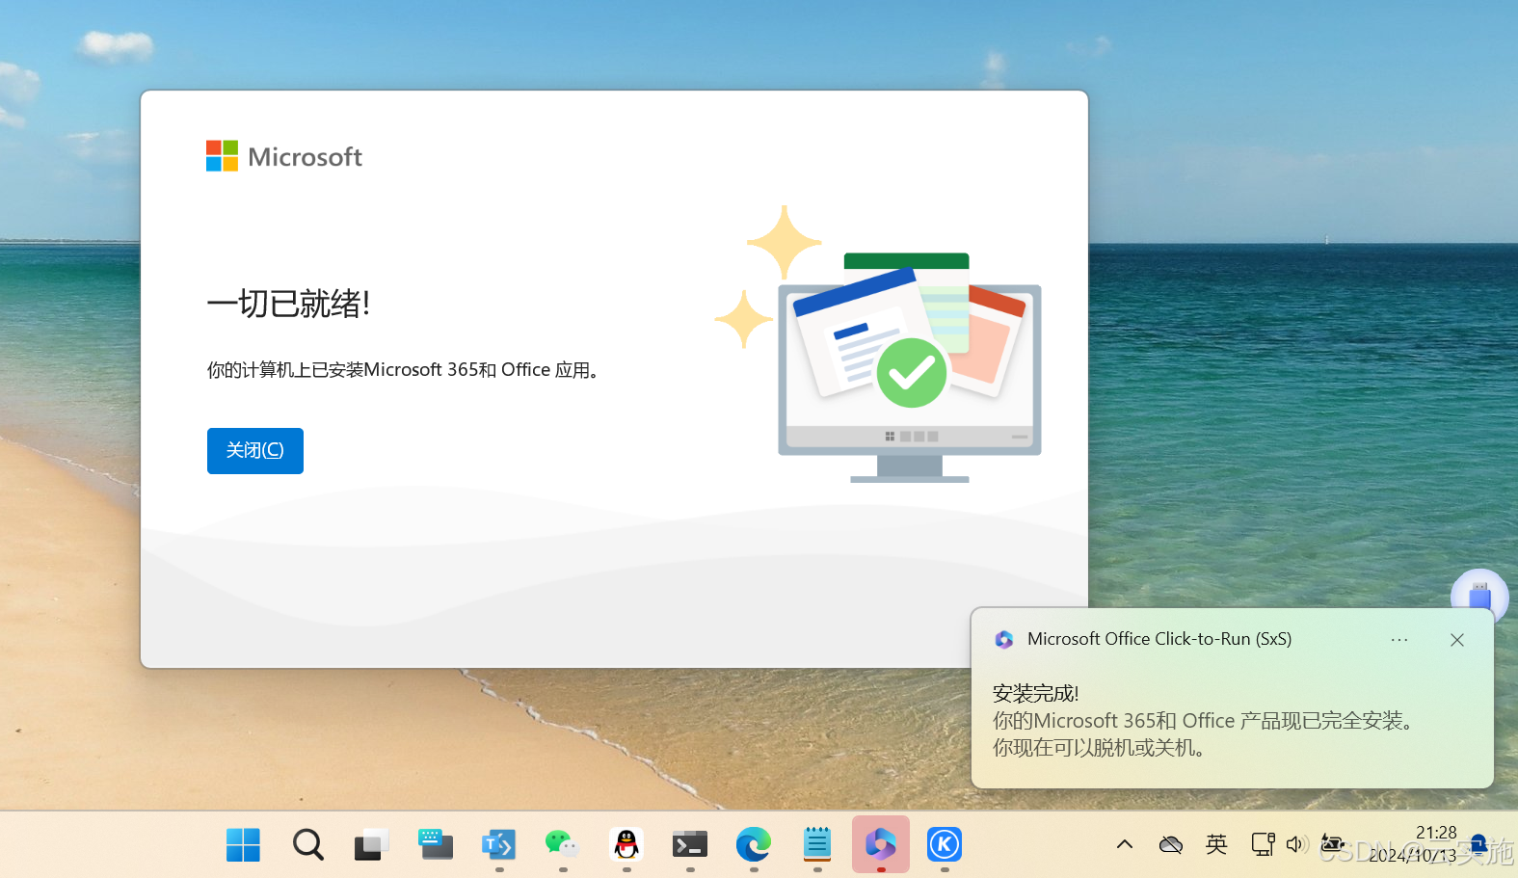The width and height of the screenshot is (1518, 878).
Task: Open the blue K app on taskbar
Action: pyautogui.click(x=945, y=845)
